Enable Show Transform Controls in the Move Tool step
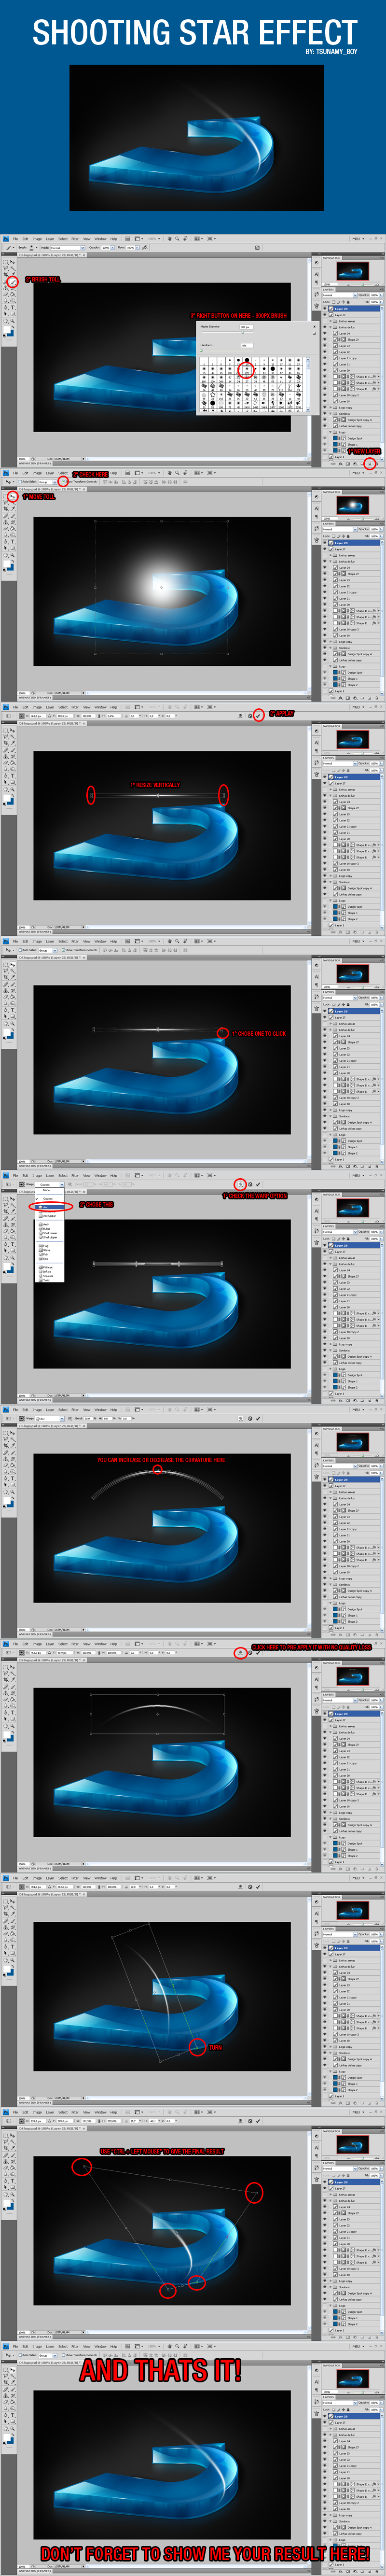Image resolution: width=386 pixels, height=2576 pixels. click(x=63, y=482)
